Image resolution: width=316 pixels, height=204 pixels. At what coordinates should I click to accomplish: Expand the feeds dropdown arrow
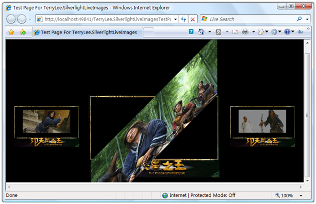[227, 32]
